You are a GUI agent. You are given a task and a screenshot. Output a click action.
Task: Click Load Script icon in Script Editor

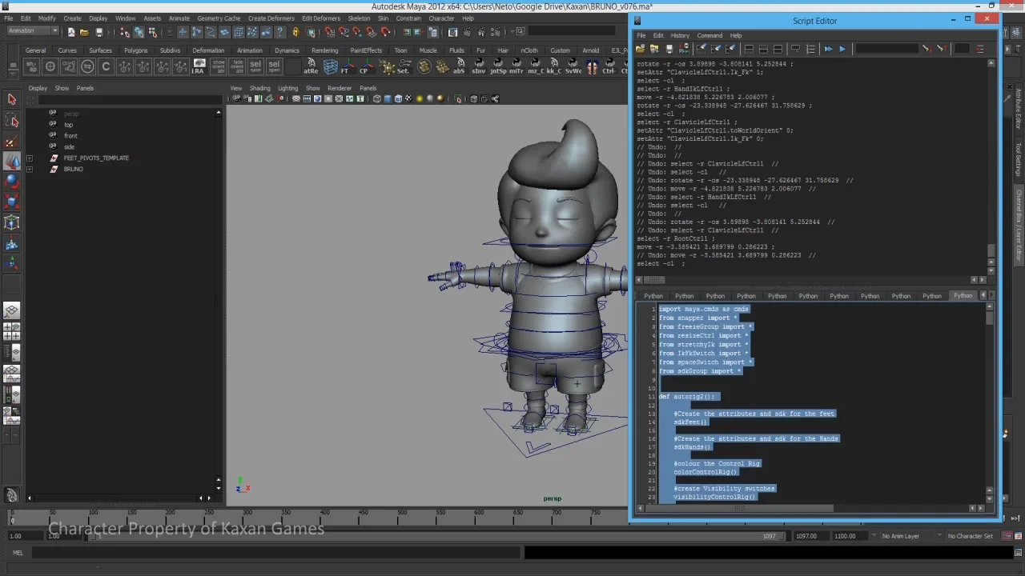(641, 49)
